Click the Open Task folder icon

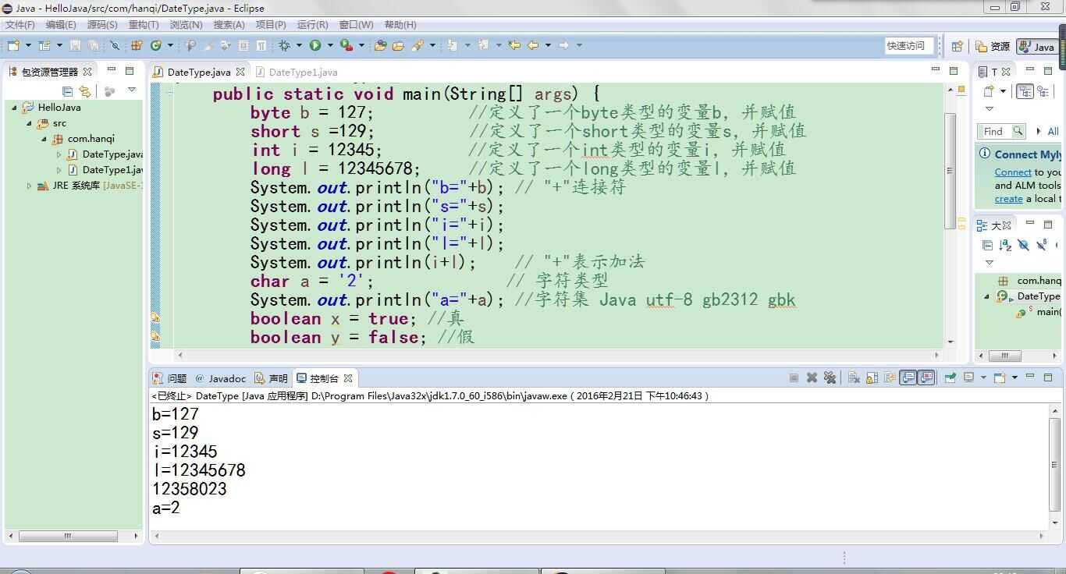(x=398, y=45)
